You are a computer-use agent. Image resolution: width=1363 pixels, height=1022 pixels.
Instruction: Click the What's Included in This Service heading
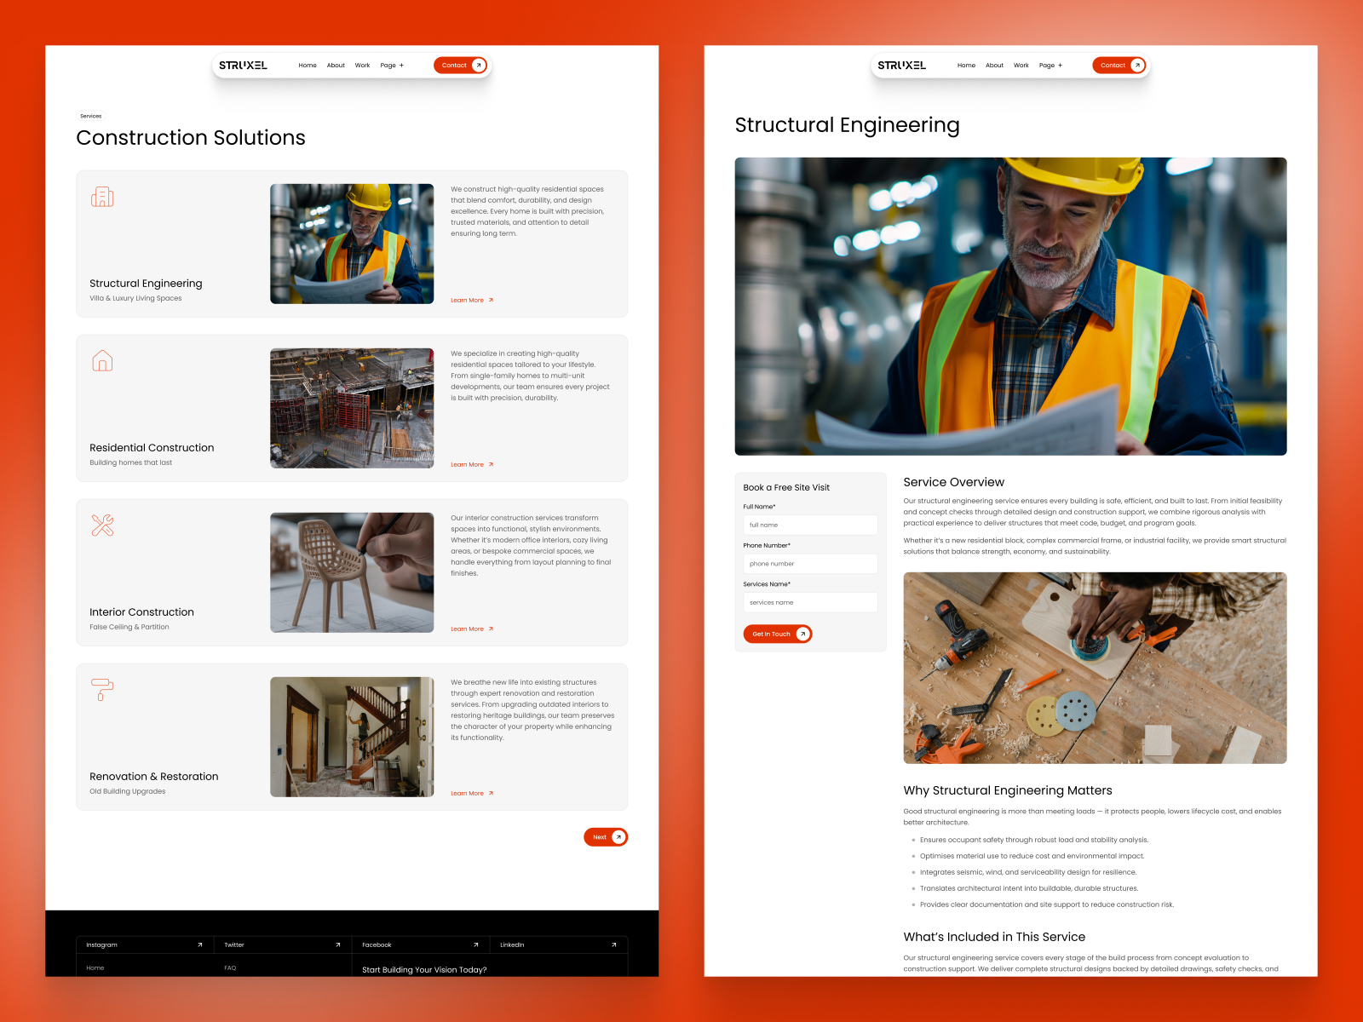pyautogui.click(x=994, y=937)
